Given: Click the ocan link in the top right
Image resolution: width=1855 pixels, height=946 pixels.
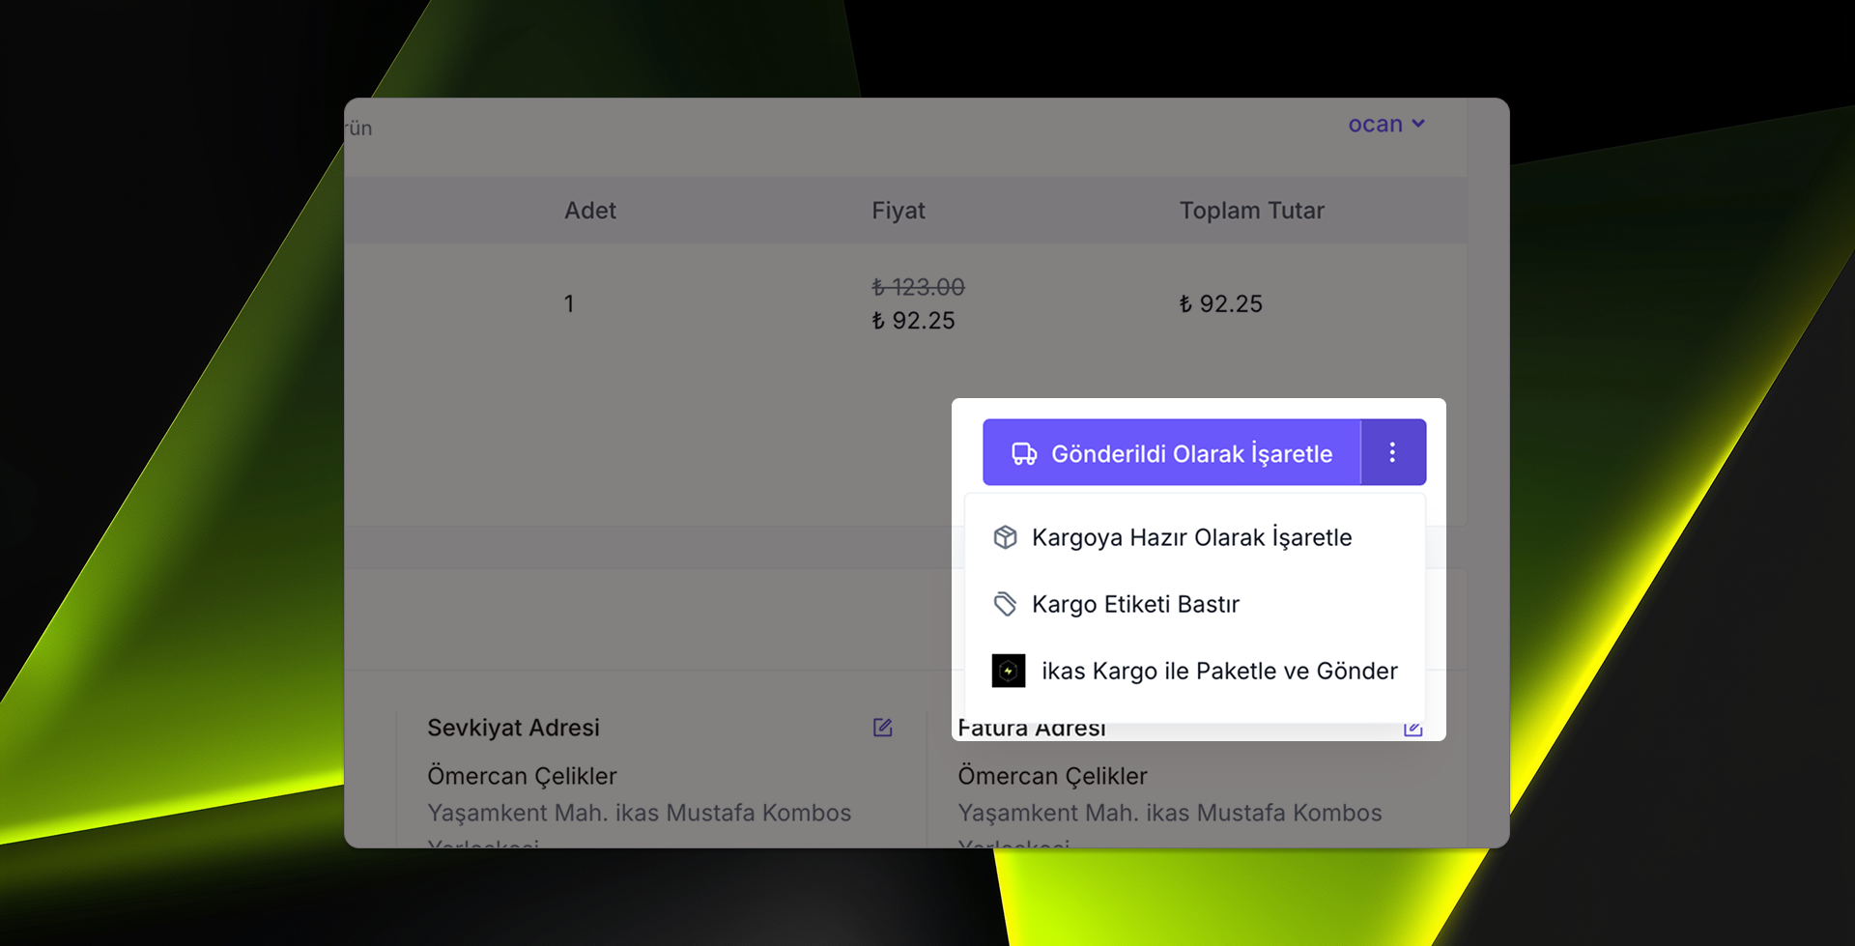Looking at the screenshot, I should (x=1375, y=124).
